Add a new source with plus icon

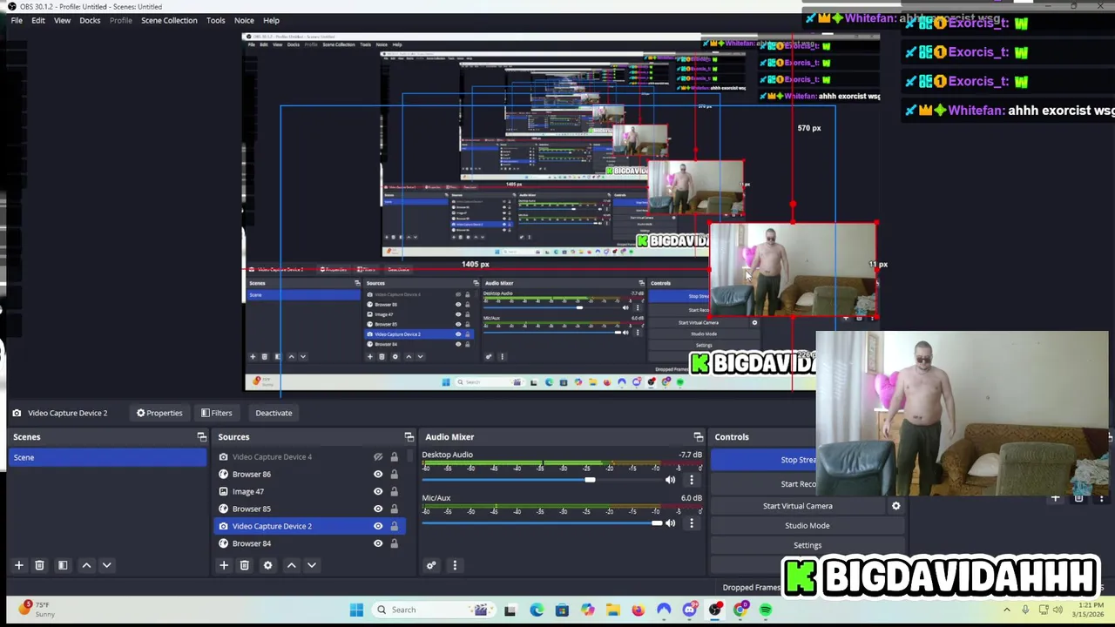click(224, 565)
